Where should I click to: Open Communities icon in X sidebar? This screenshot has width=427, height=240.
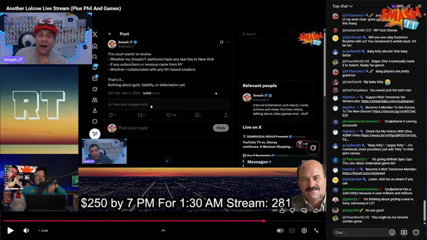point(95,100)
